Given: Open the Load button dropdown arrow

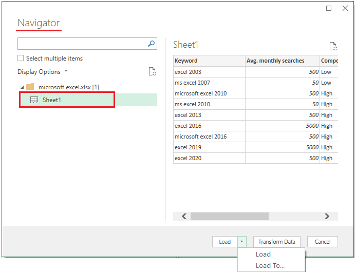Looking at the screenshot, I should [242, 242].
